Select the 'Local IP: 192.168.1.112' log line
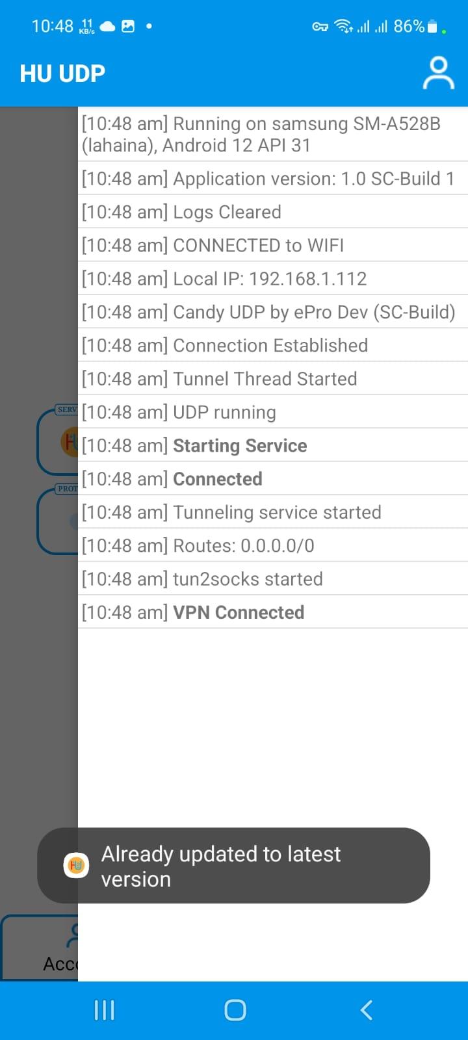This screenshot has width=468, height=1040. pos(273,278)
